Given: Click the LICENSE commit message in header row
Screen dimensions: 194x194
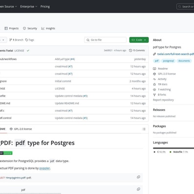Looking at the screenshot, I should 19,50.
